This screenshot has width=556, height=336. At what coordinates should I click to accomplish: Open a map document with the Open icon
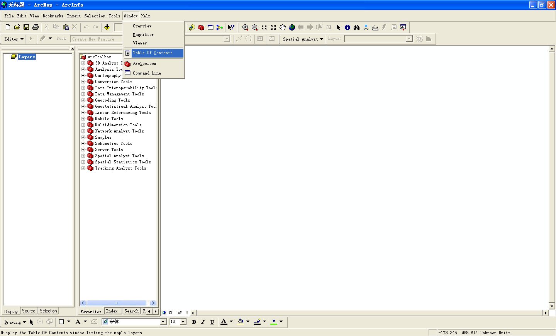pyautogui.click(x=17, y=27)
